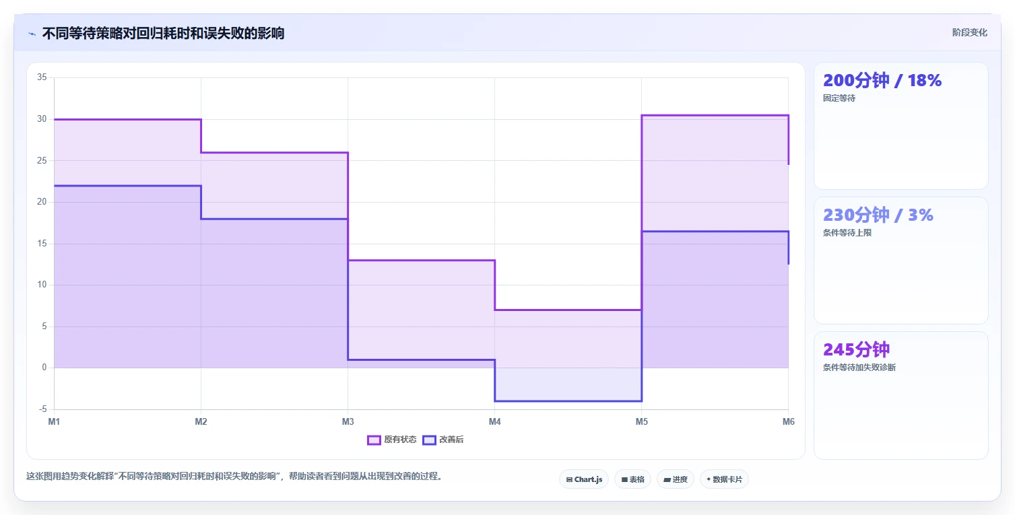This screenshot has height=515, width=1015.
Task: Click the y-axis value 10
Action: [42, 285]
